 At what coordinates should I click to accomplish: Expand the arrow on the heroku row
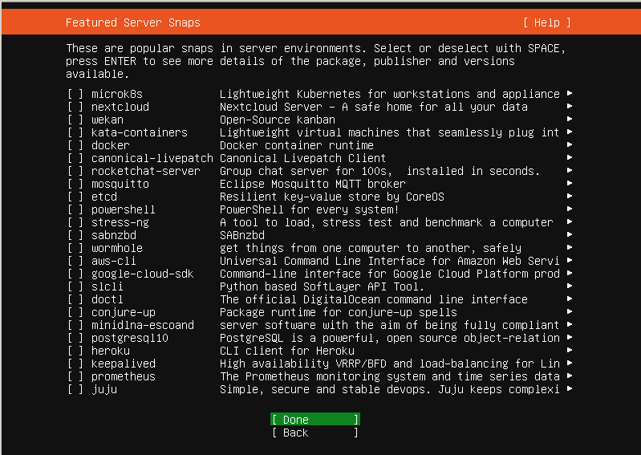pos(569,351)
